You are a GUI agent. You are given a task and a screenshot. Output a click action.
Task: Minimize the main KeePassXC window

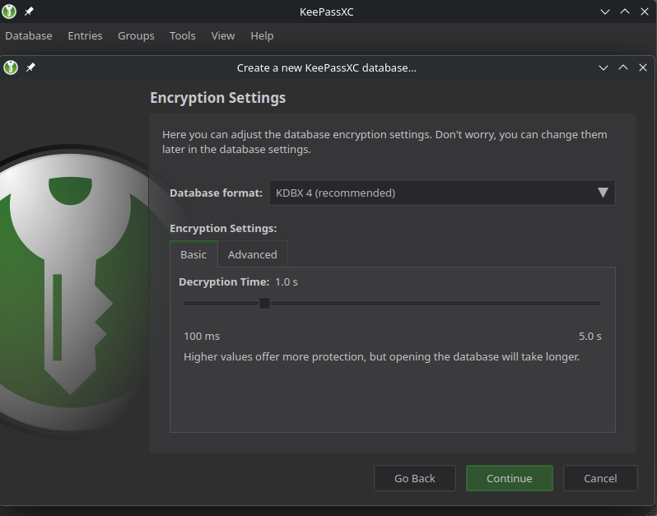point(605,12)
